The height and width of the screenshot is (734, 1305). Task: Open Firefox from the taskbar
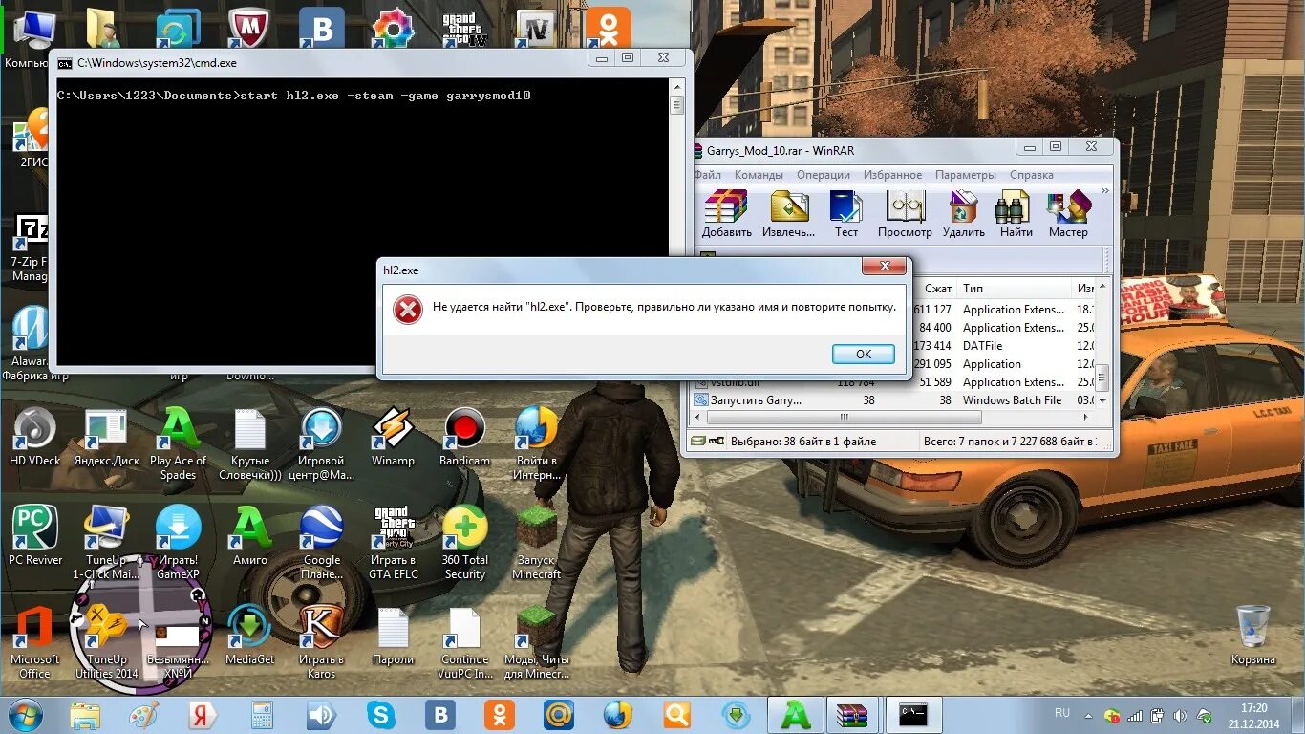(x=617, y=715)
